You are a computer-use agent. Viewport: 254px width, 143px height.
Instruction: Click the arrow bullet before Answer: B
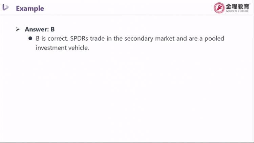click(18, 29)
